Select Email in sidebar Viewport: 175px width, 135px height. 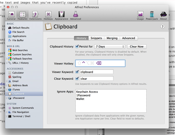point(13,81)
